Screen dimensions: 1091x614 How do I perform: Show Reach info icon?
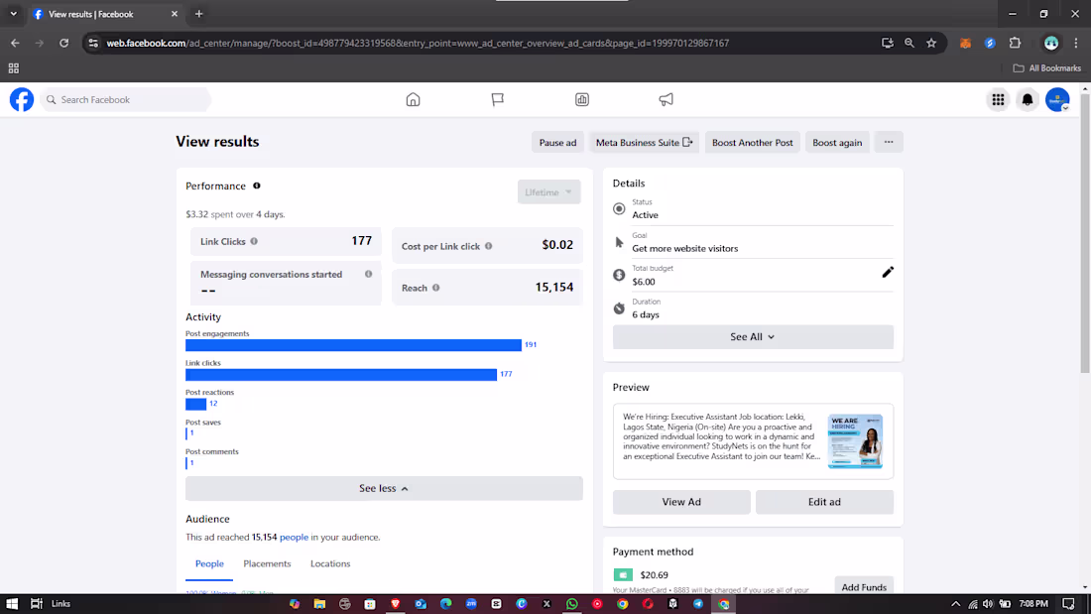[x=436, y=288]
